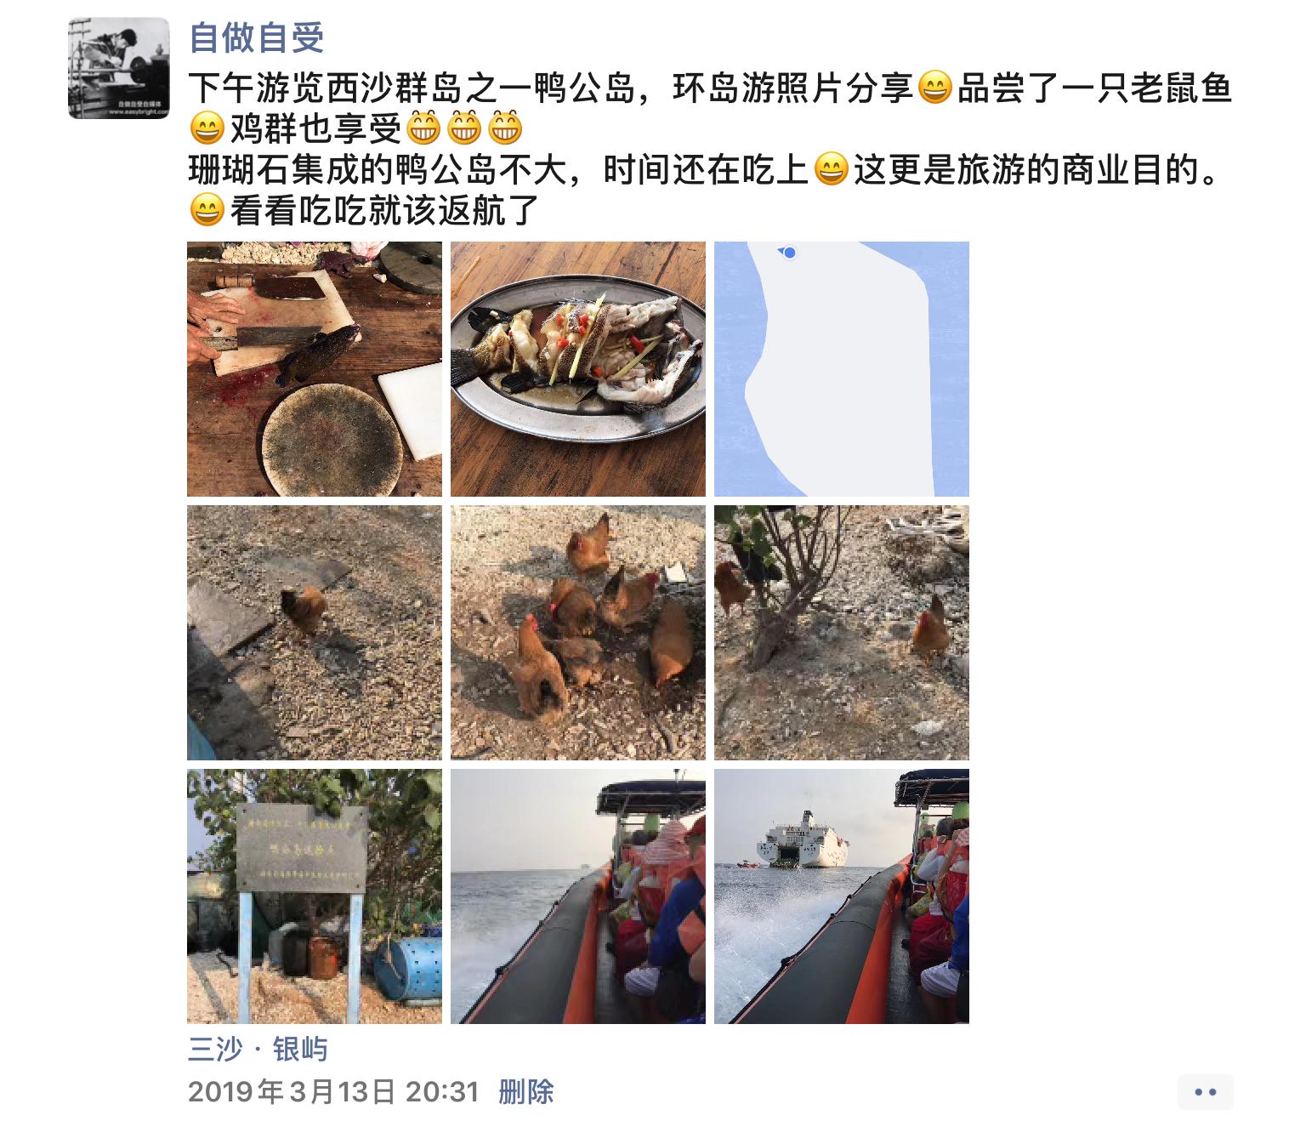Open the three-dot comment menu button
Viewport: 1306px width, 1138px height.
click(1205, 1092)
